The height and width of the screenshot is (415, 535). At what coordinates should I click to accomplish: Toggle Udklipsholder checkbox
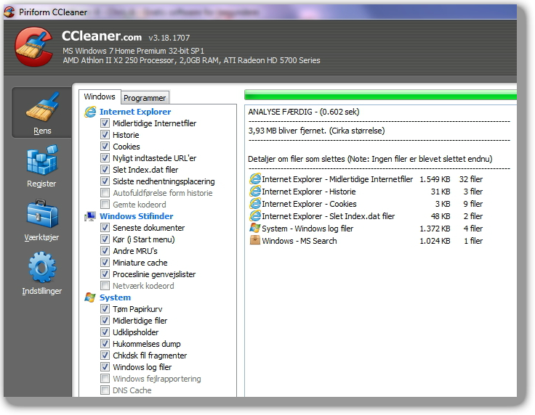coord(105,332)
